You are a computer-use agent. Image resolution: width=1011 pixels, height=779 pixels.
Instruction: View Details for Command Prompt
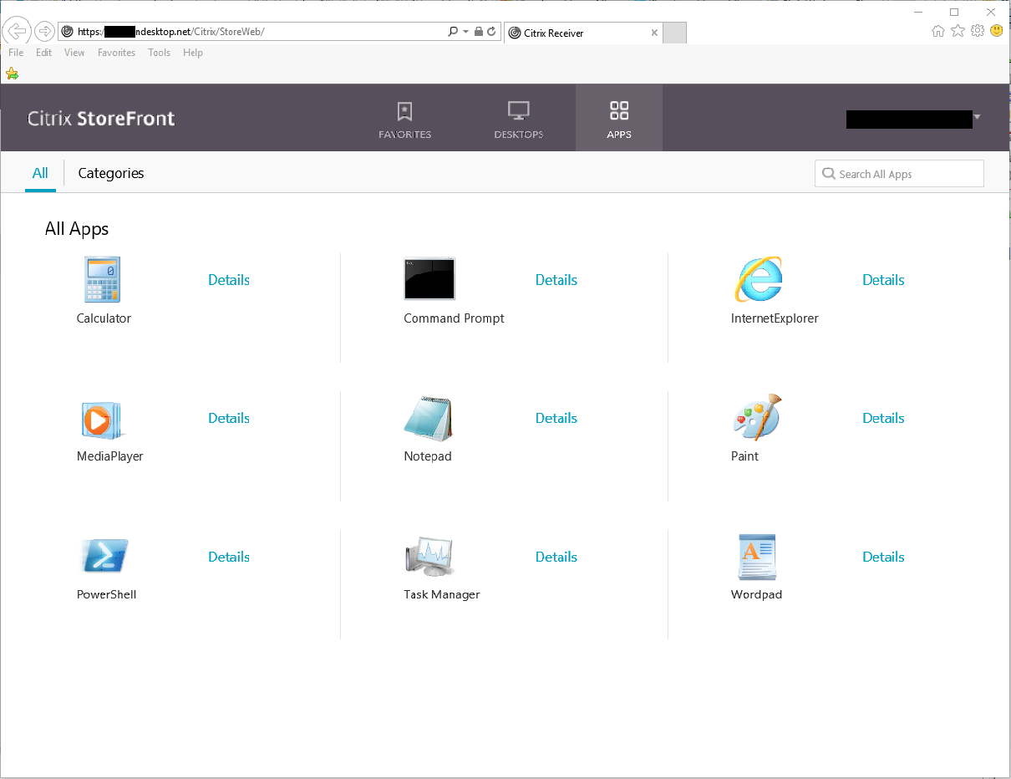[x=556, y=280]
